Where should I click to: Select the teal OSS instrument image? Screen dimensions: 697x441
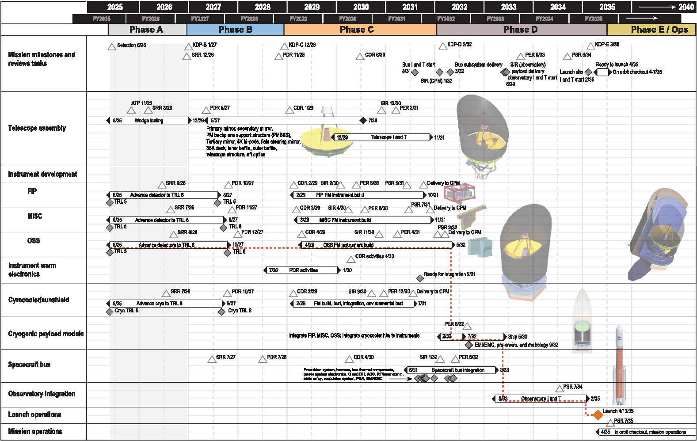pos(480,247)
